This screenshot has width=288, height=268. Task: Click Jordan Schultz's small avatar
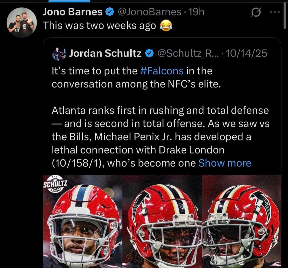[x=58, y=54]
